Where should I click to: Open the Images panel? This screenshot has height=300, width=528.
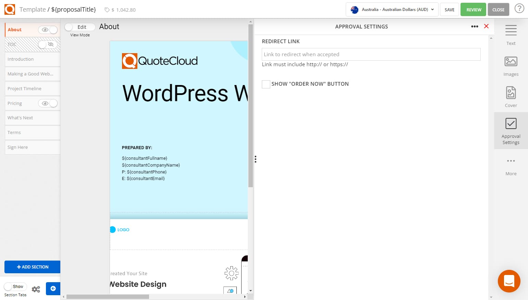click(511, 65)
